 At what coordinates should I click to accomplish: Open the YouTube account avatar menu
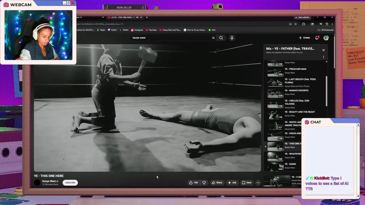click(326, 38)
